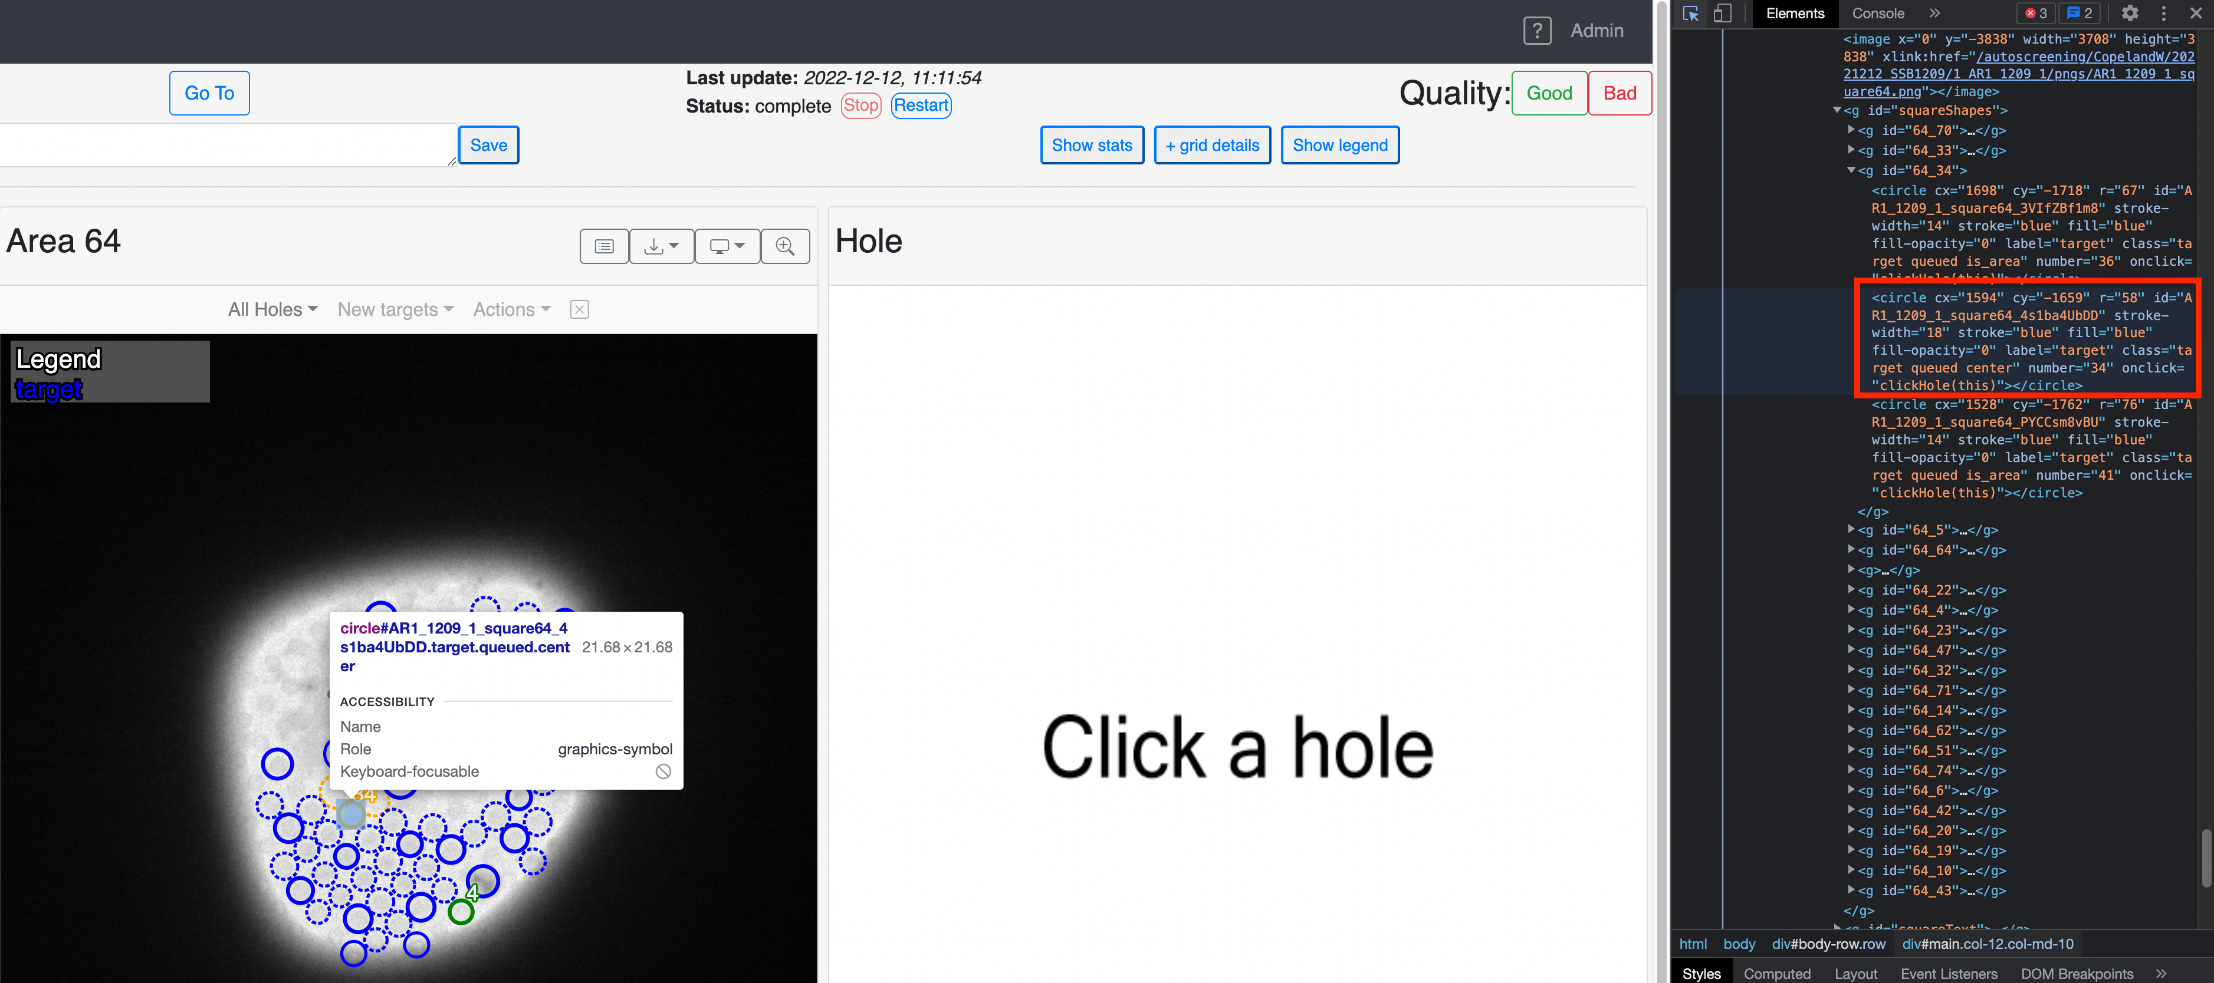Switch to DevTools Elements tab
The width and height of the screenshot is (2214, 983).
click(x=1795, y=13)
